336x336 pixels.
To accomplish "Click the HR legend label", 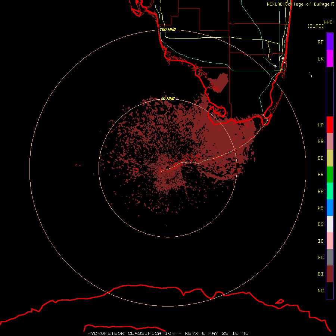I will [320, 175].
